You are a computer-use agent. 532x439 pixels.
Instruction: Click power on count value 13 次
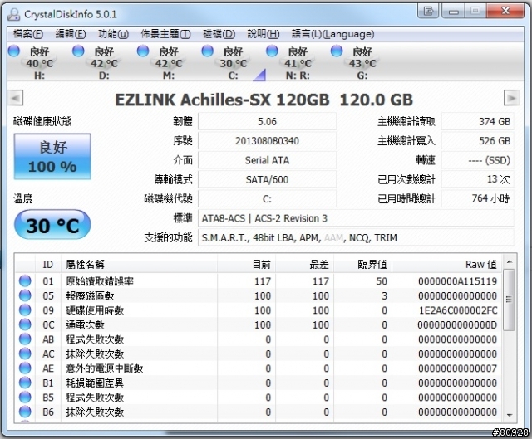coord(477,179)
